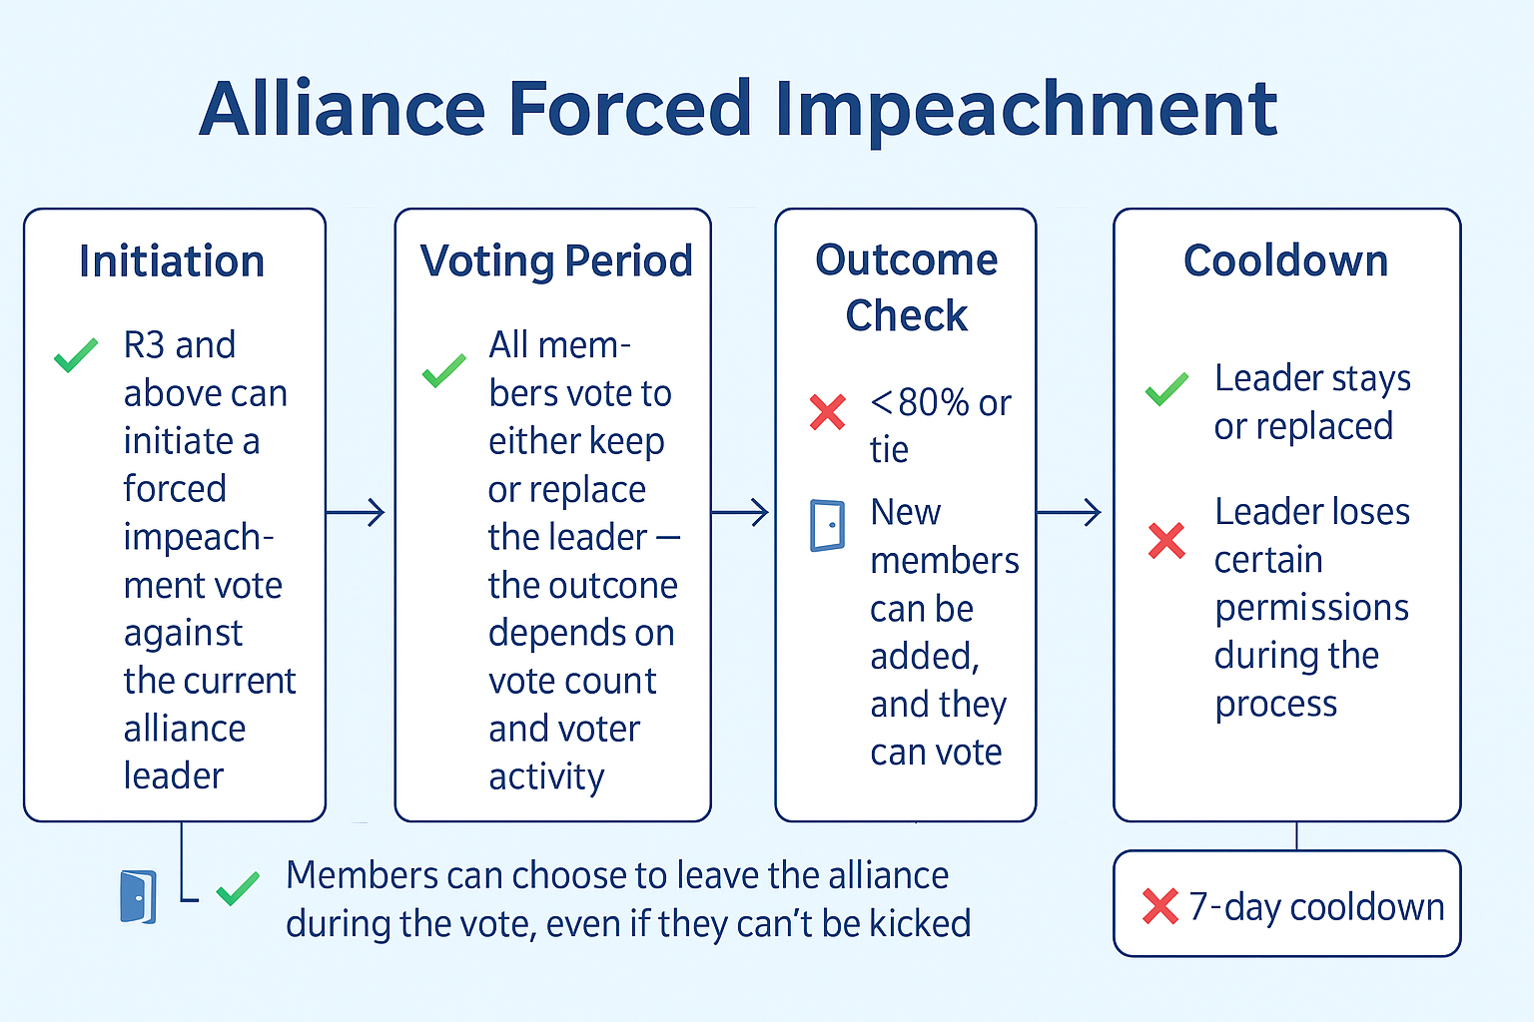Click the red X next to "7-day cooldown"
1534x1022 pixels.
1159,906
